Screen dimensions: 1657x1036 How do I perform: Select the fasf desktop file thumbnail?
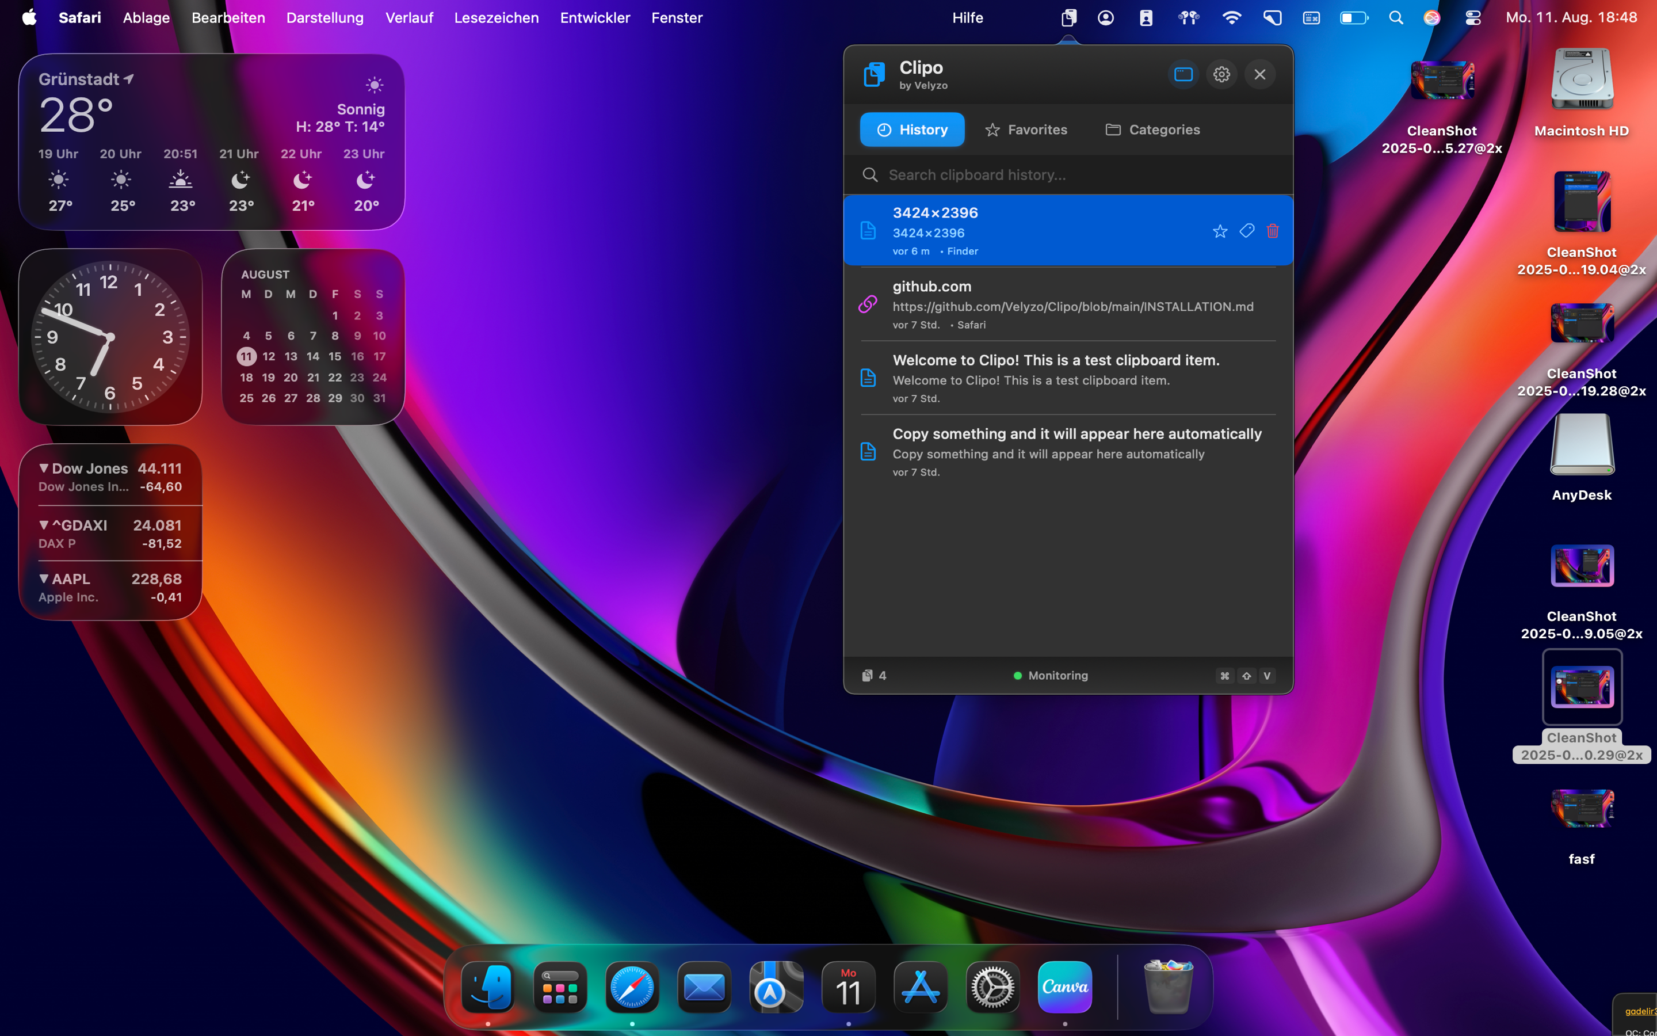tap(1582, 810)
